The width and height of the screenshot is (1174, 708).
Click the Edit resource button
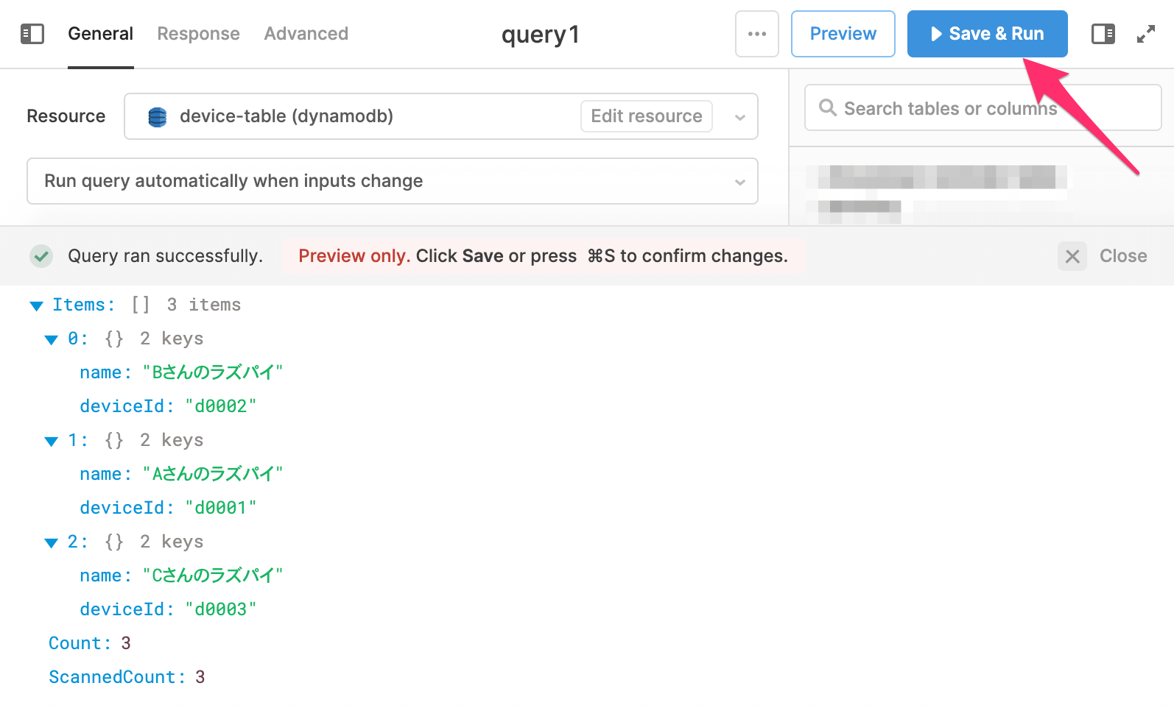pyautogui.click(x=646, y=116)
